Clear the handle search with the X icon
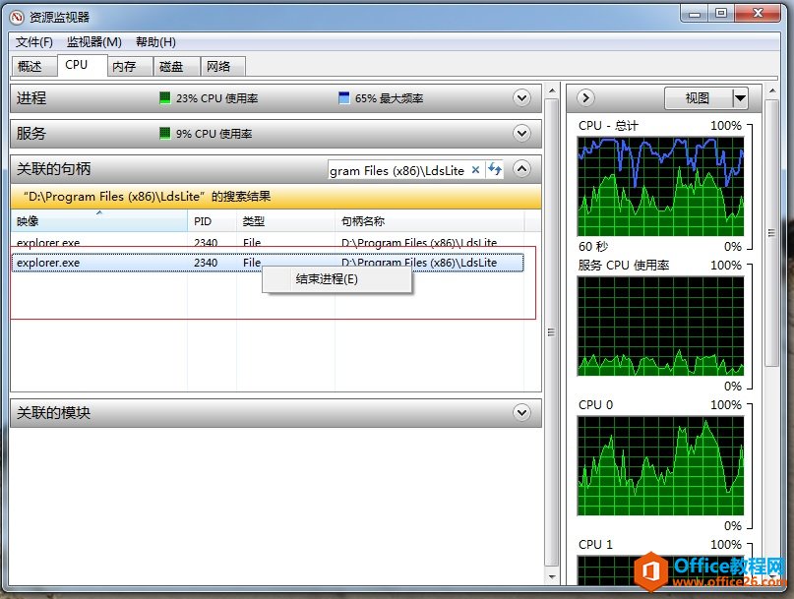 tap(476, 170)
